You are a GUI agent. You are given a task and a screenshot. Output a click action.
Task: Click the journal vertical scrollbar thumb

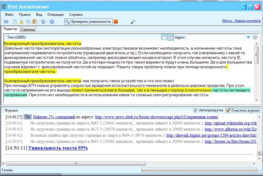point(259,154)
